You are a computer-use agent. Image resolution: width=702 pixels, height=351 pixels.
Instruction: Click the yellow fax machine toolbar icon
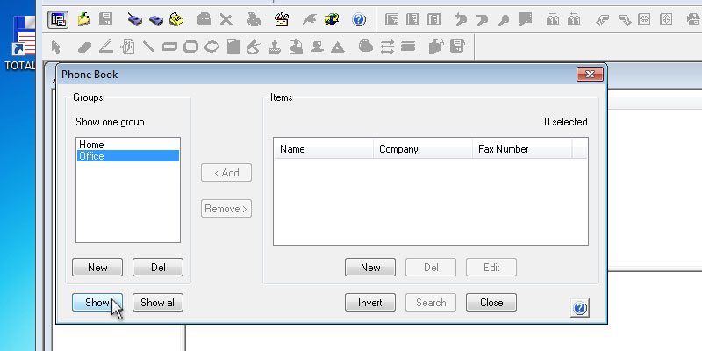(176, 18)
